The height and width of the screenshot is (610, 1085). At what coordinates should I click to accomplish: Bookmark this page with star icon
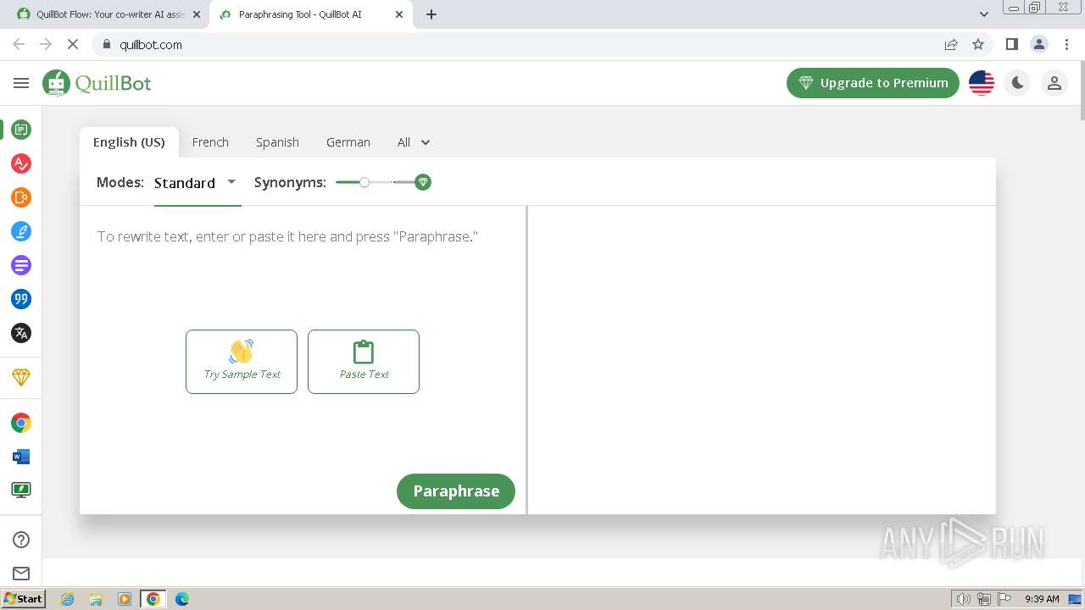[x=978, y=44]
